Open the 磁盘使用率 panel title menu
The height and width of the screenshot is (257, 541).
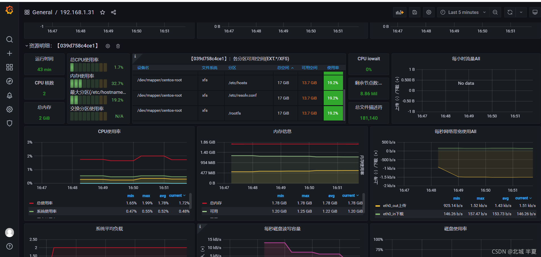point(455,229)
